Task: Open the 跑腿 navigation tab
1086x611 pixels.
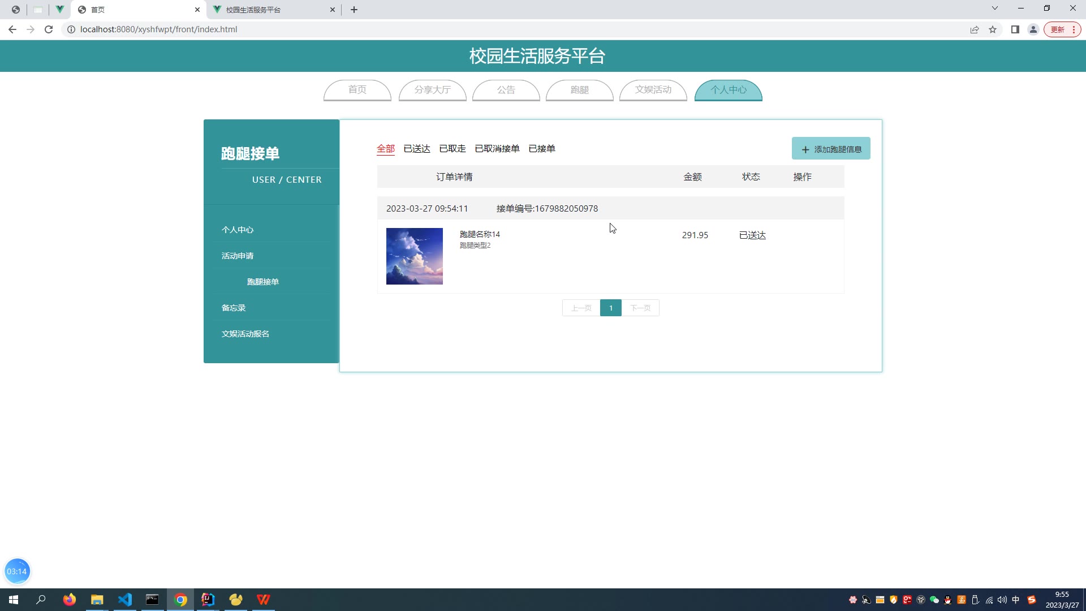Action: point(579,90)
